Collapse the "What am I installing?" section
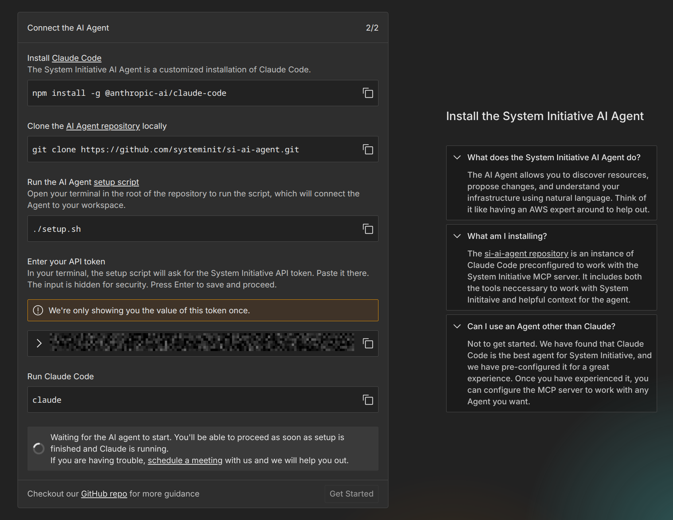Image resolution: width=673 pixels, height=520 pixels. 457,236
